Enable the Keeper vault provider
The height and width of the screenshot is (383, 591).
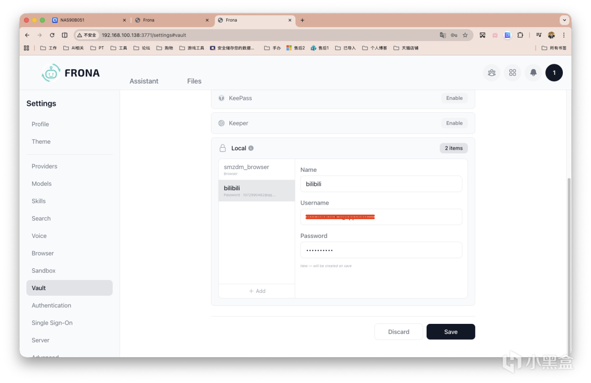pyautogui.click(x=454, y=123)
